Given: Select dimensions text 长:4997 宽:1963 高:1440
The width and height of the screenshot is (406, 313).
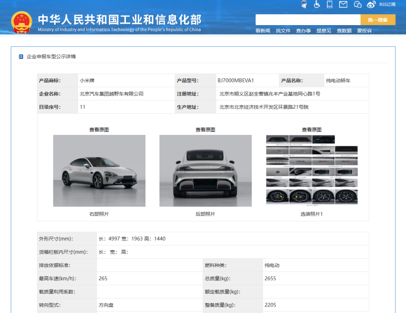Looking at the screenshot, I should (x=132, y=239).
